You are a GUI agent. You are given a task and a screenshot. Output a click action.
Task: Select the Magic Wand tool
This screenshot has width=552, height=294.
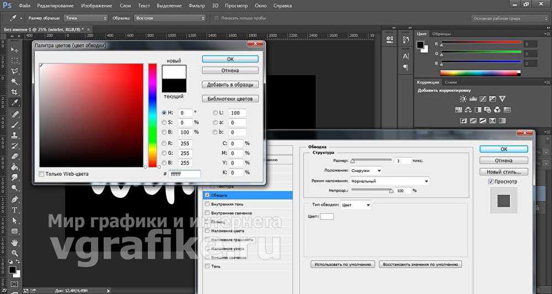(x=14, y=82)
